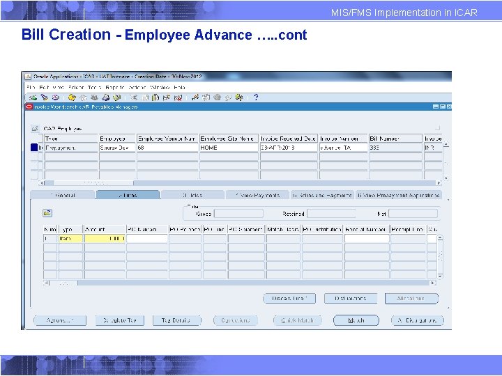Click the Calculate Tax button
Viewport: 502px width, 376px height.
click(120, 320)
